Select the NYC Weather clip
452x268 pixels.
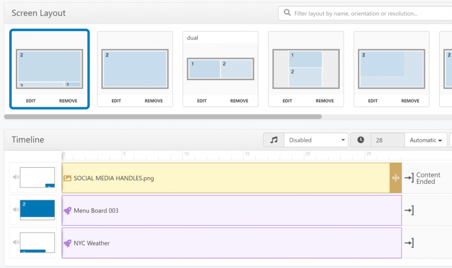coord(232,243)
